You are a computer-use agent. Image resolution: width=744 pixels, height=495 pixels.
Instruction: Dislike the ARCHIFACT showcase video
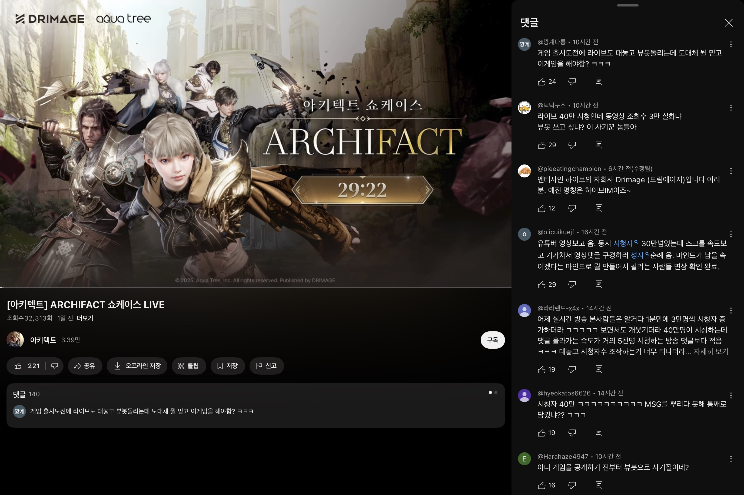point(54,366)
